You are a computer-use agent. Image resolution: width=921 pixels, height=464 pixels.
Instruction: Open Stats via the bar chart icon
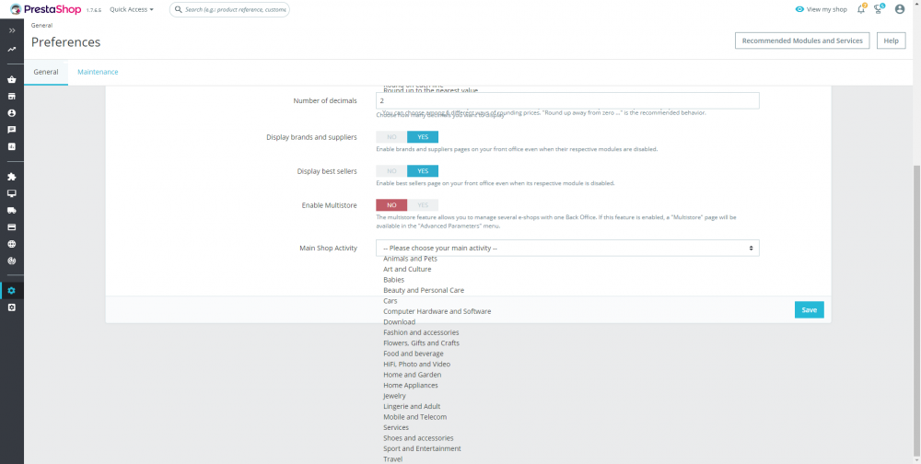point(12,146)
